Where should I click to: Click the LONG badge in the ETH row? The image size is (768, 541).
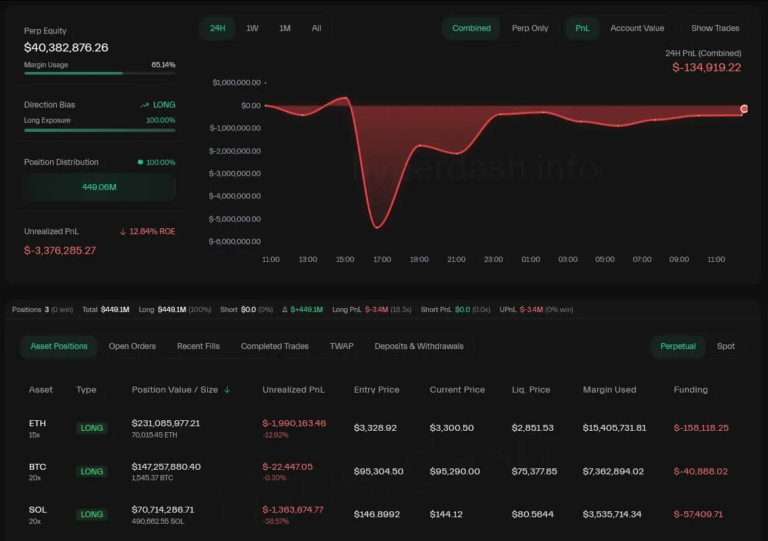click(92, 428)
